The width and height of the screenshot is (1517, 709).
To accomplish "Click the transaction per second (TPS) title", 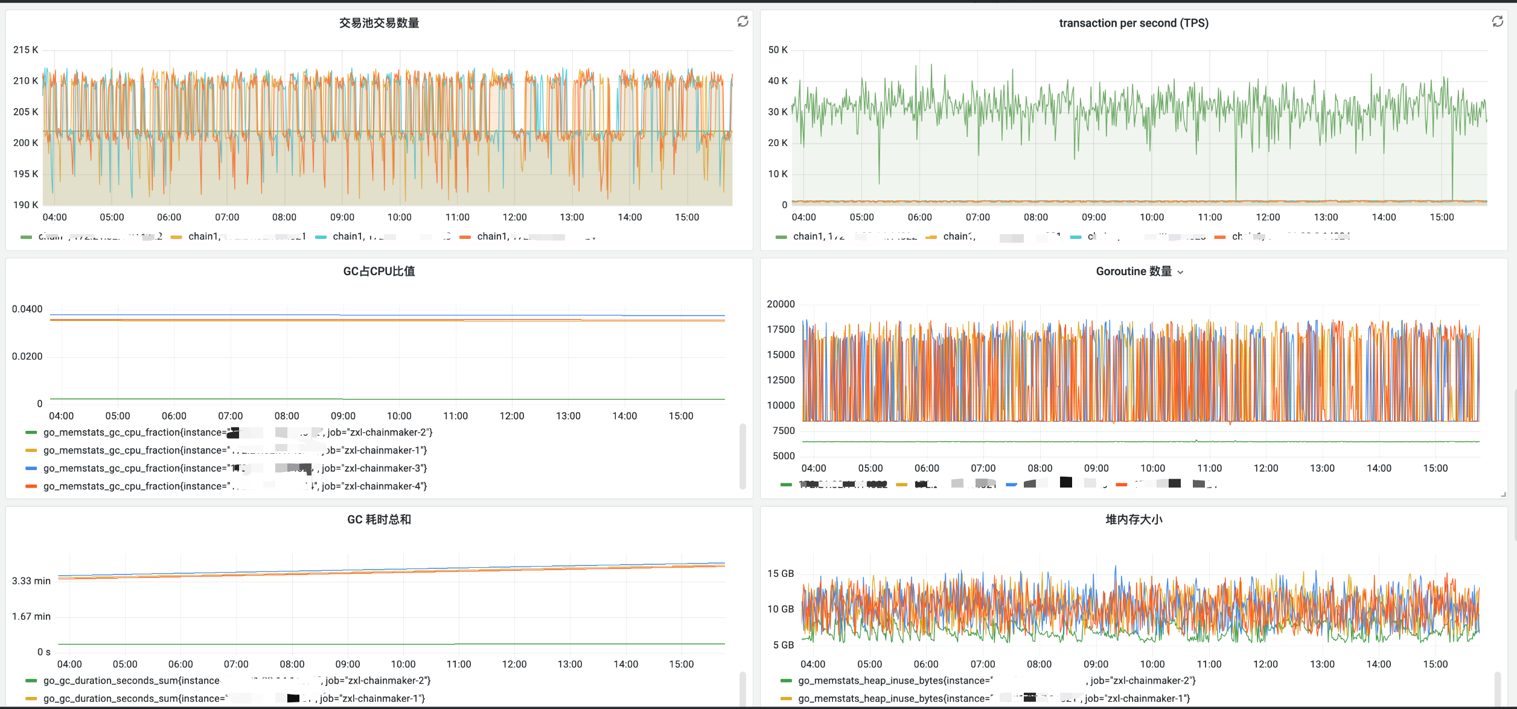I will coord(1134,23).
